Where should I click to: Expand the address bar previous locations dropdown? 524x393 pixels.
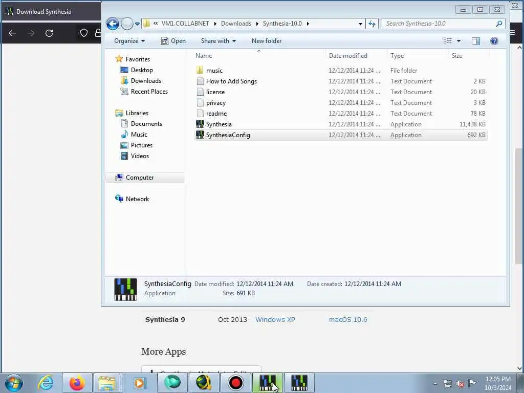tap(360, 24)
